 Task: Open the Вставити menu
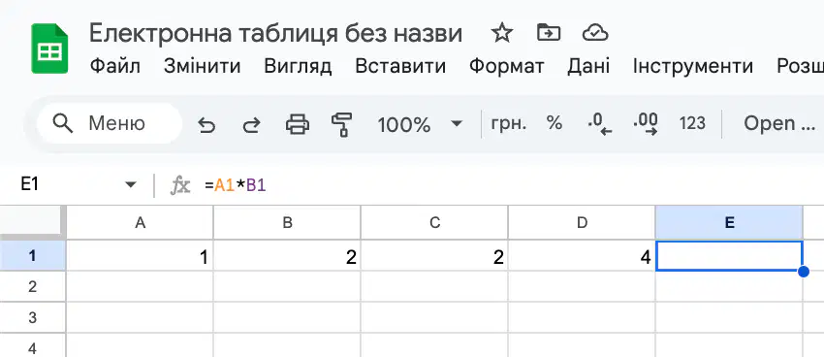400,66
